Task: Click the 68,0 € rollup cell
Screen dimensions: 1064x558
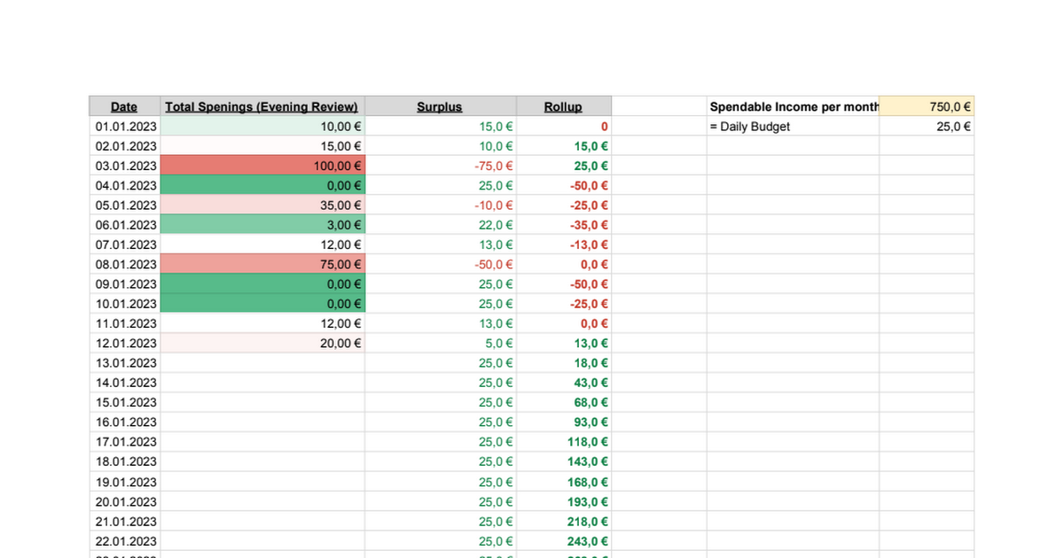Action: pyautogui.click(x=563, y=402)
